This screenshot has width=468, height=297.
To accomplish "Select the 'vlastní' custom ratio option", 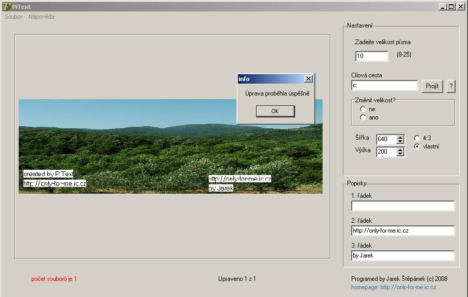I will click(x=417, y=146).
